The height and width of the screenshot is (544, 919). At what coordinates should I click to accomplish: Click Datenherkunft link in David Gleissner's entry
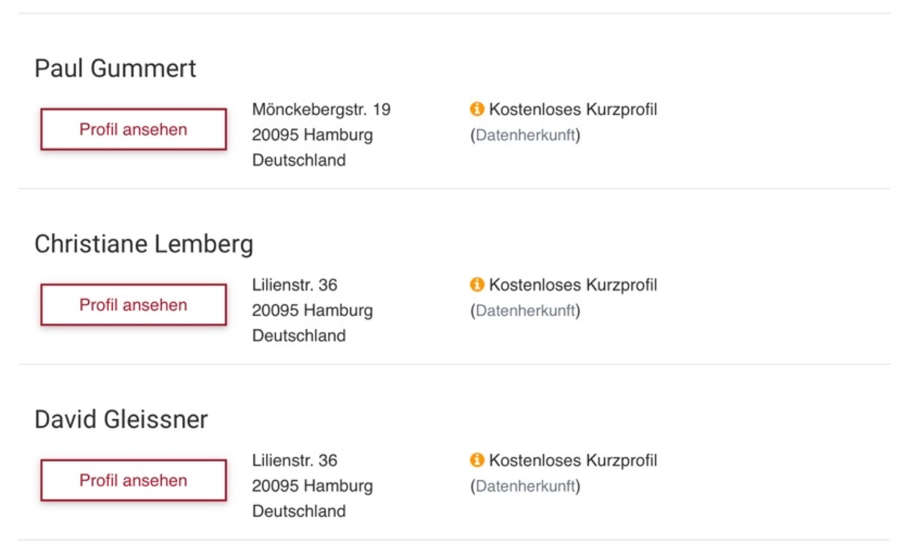click(x=525, y=486)
